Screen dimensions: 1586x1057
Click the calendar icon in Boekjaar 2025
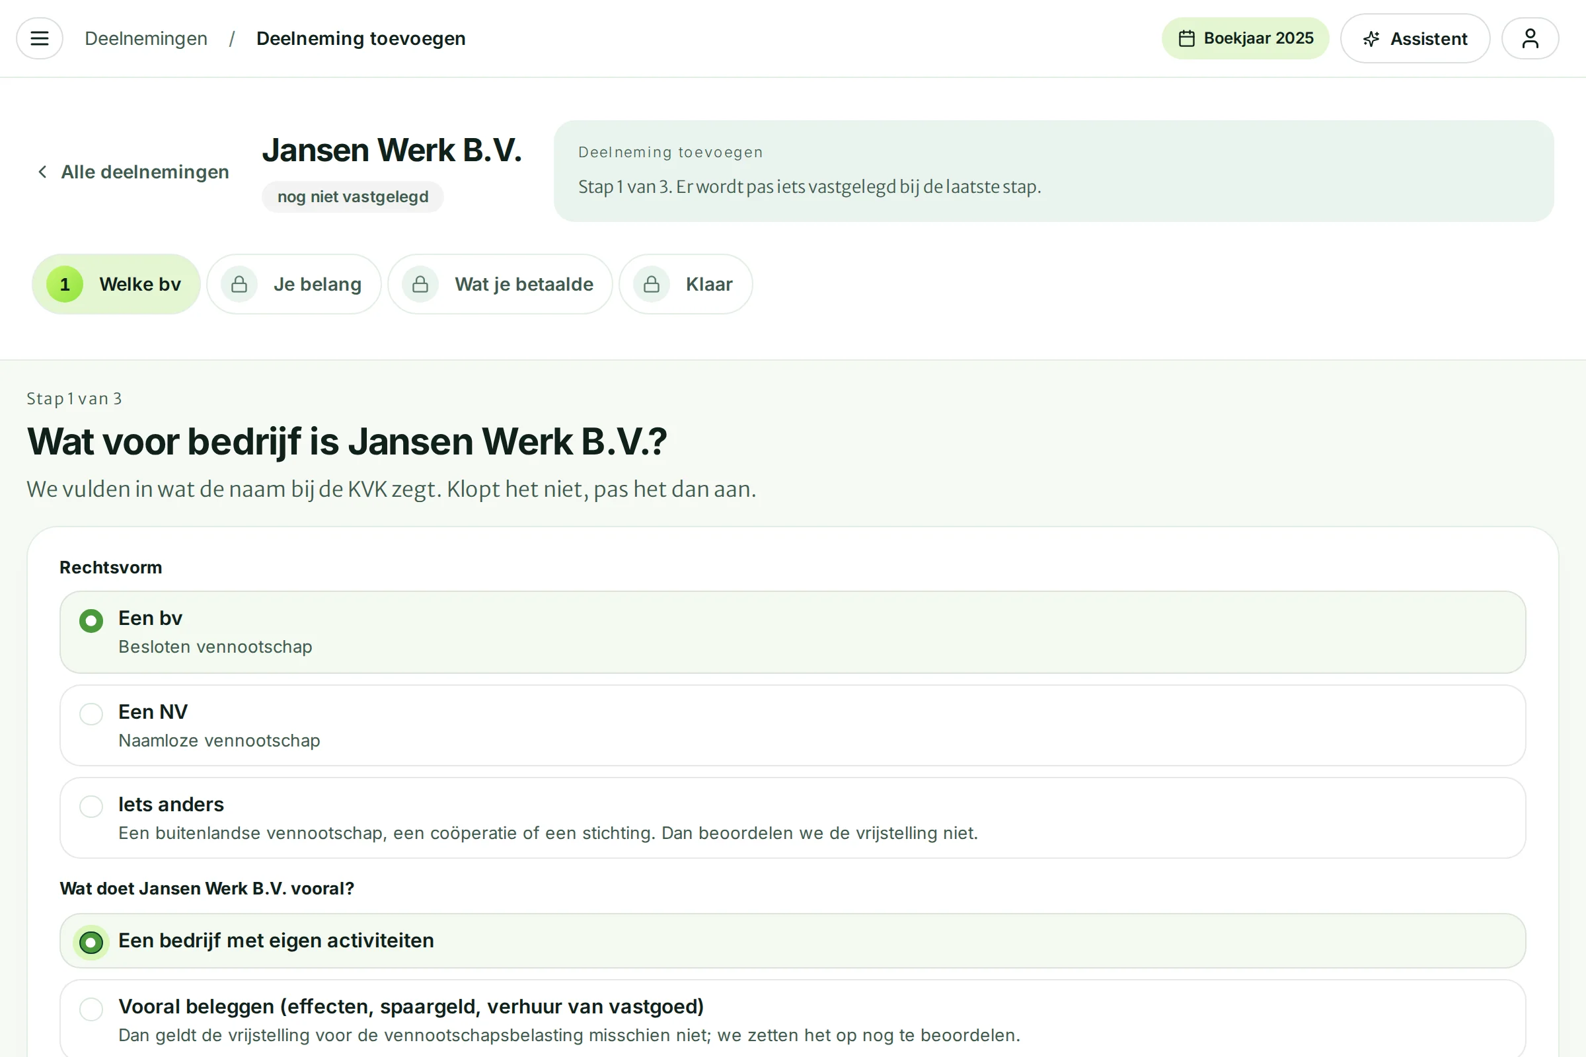click(1187, 38)
